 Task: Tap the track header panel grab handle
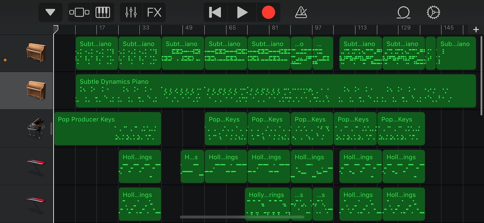[x=51, y=129]
